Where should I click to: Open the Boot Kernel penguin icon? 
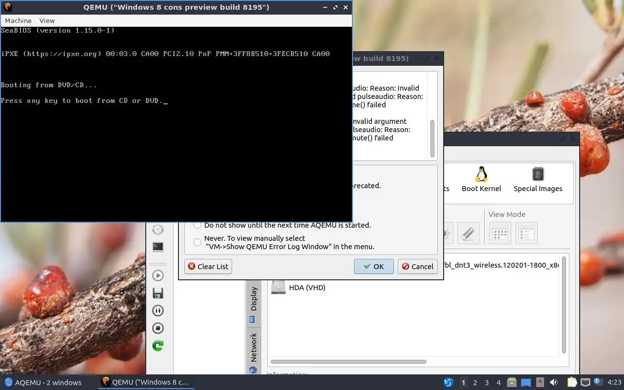coord(481,179)
